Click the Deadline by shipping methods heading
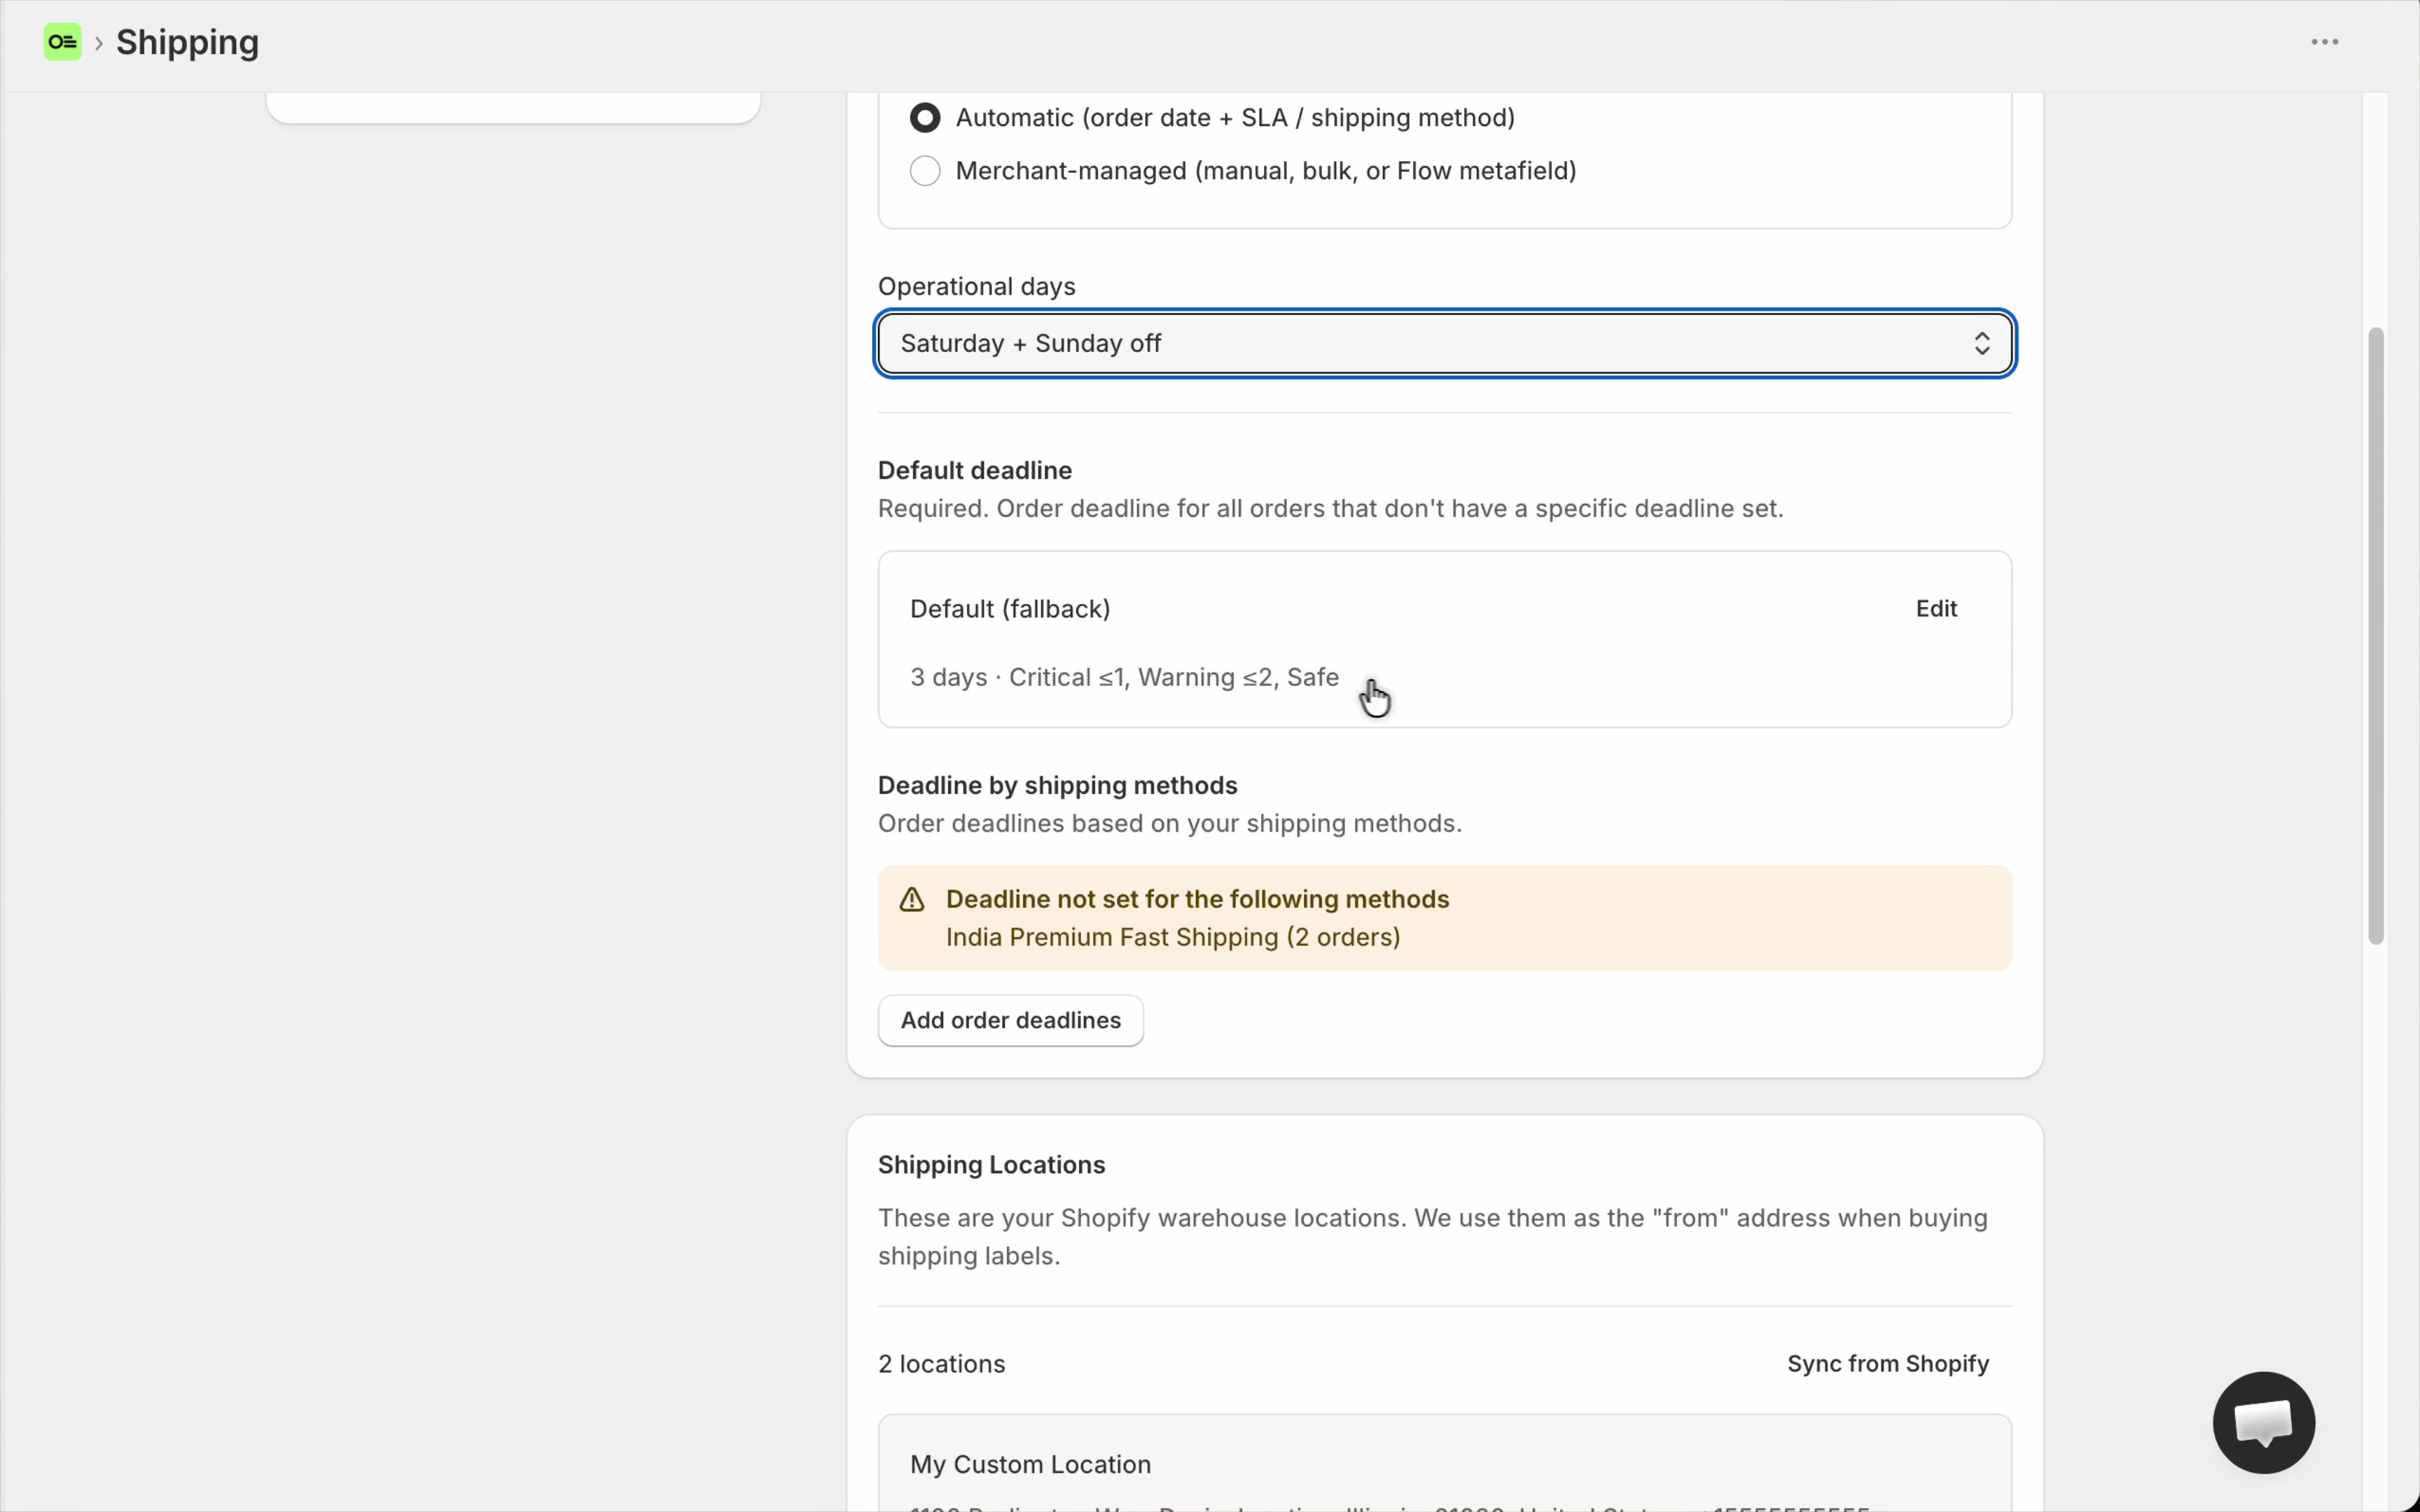This screenshot has height=1512, width=2420. point(1057,786)
